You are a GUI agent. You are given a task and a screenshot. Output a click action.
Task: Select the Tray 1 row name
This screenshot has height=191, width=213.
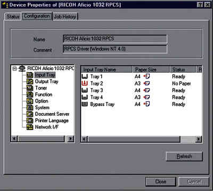tap(96, 76)
